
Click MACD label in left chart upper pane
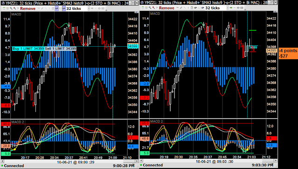(x=16, y=14)
